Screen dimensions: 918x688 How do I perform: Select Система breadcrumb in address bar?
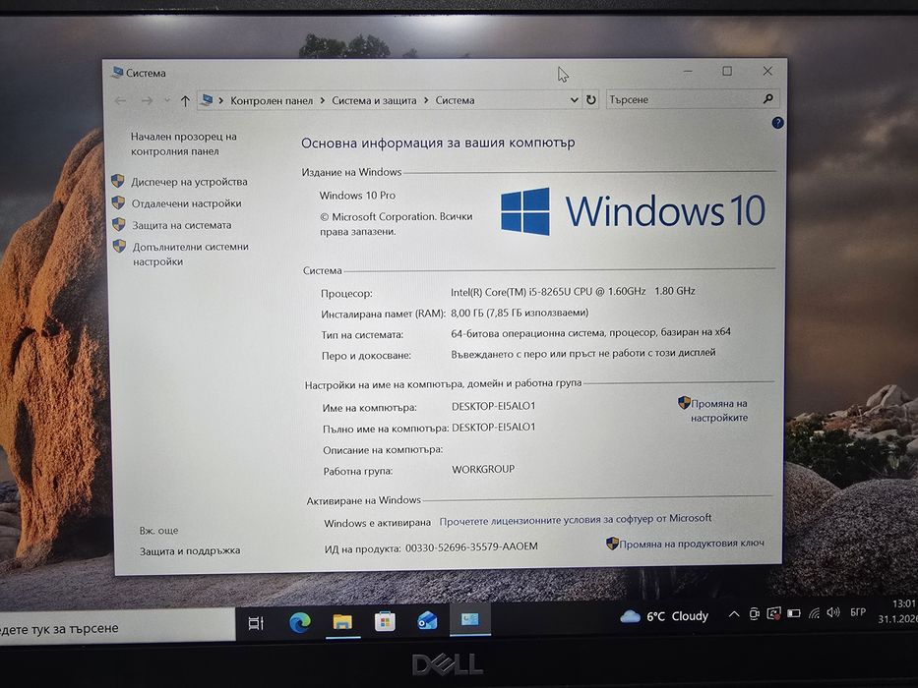tap(455, 100)
